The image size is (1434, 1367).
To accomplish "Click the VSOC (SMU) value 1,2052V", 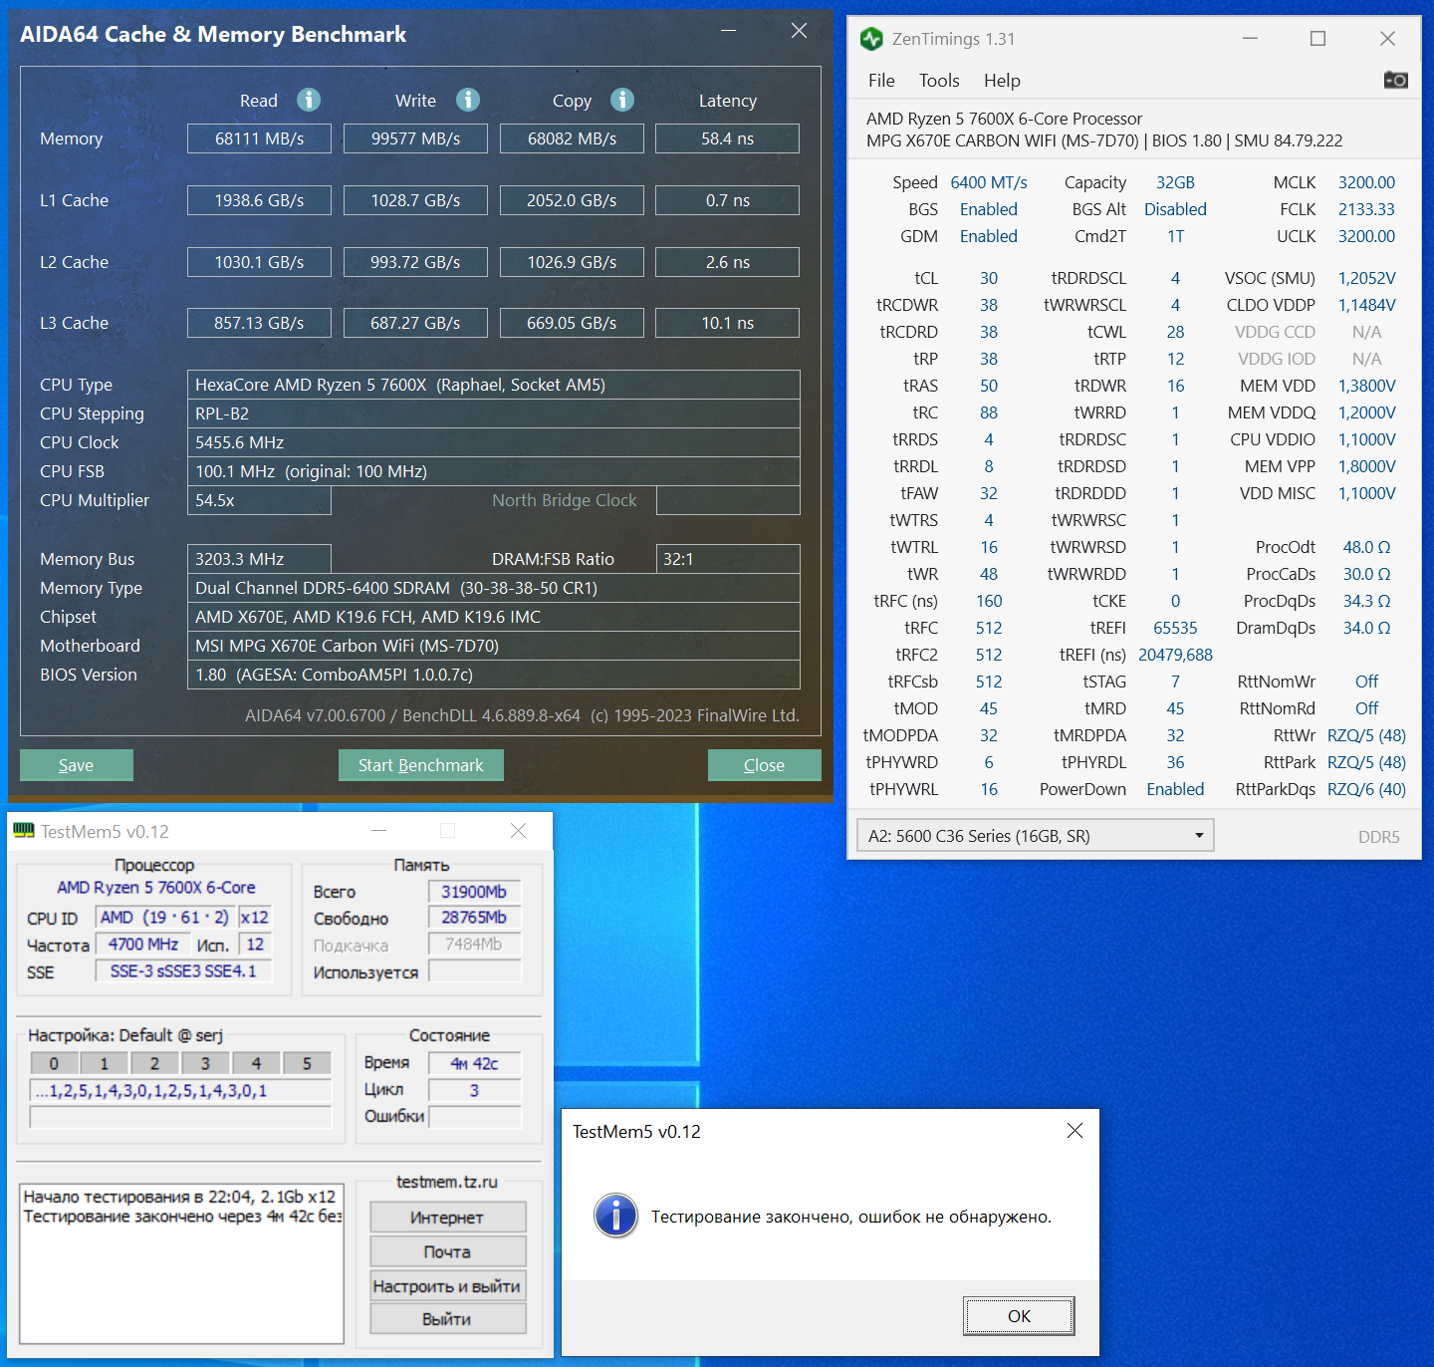I will point(1366,278).
